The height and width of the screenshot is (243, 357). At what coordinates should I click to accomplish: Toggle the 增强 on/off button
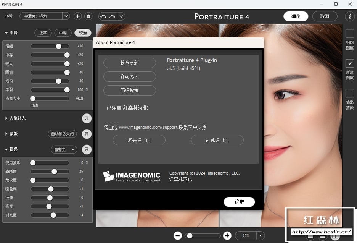[x=87, y=149]
